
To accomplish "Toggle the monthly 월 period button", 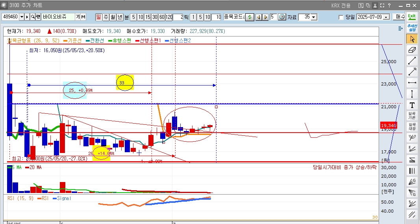I will pyautogui.click(x=113, y=17).
